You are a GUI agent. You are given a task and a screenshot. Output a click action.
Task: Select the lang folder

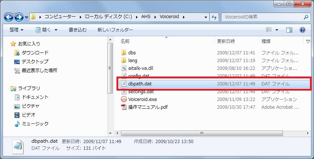(x=132, y=60)
